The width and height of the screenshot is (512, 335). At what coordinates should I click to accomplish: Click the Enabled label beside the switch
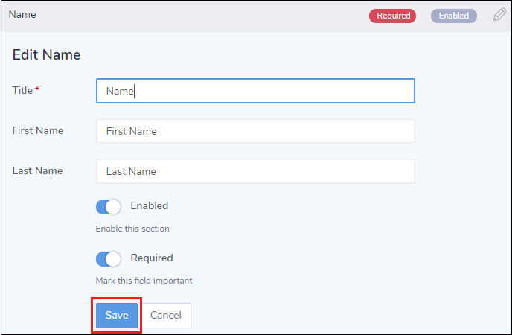click(150, 205)
